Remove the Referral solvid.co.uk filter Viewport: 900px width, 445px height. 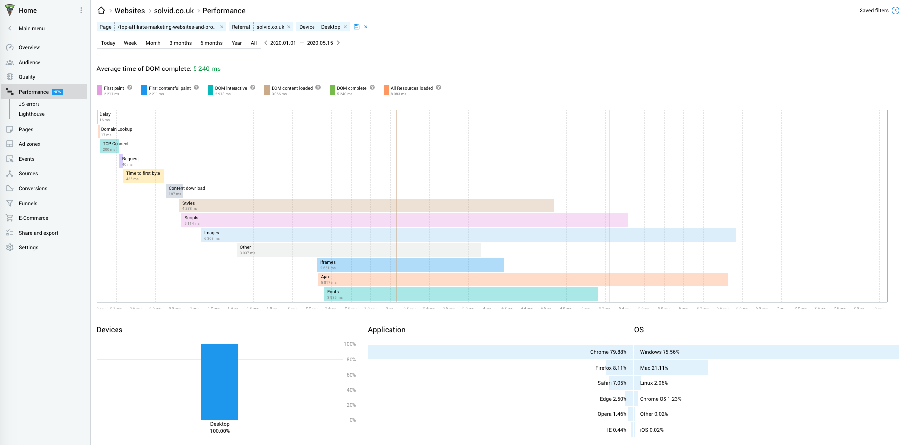(289, 27)
